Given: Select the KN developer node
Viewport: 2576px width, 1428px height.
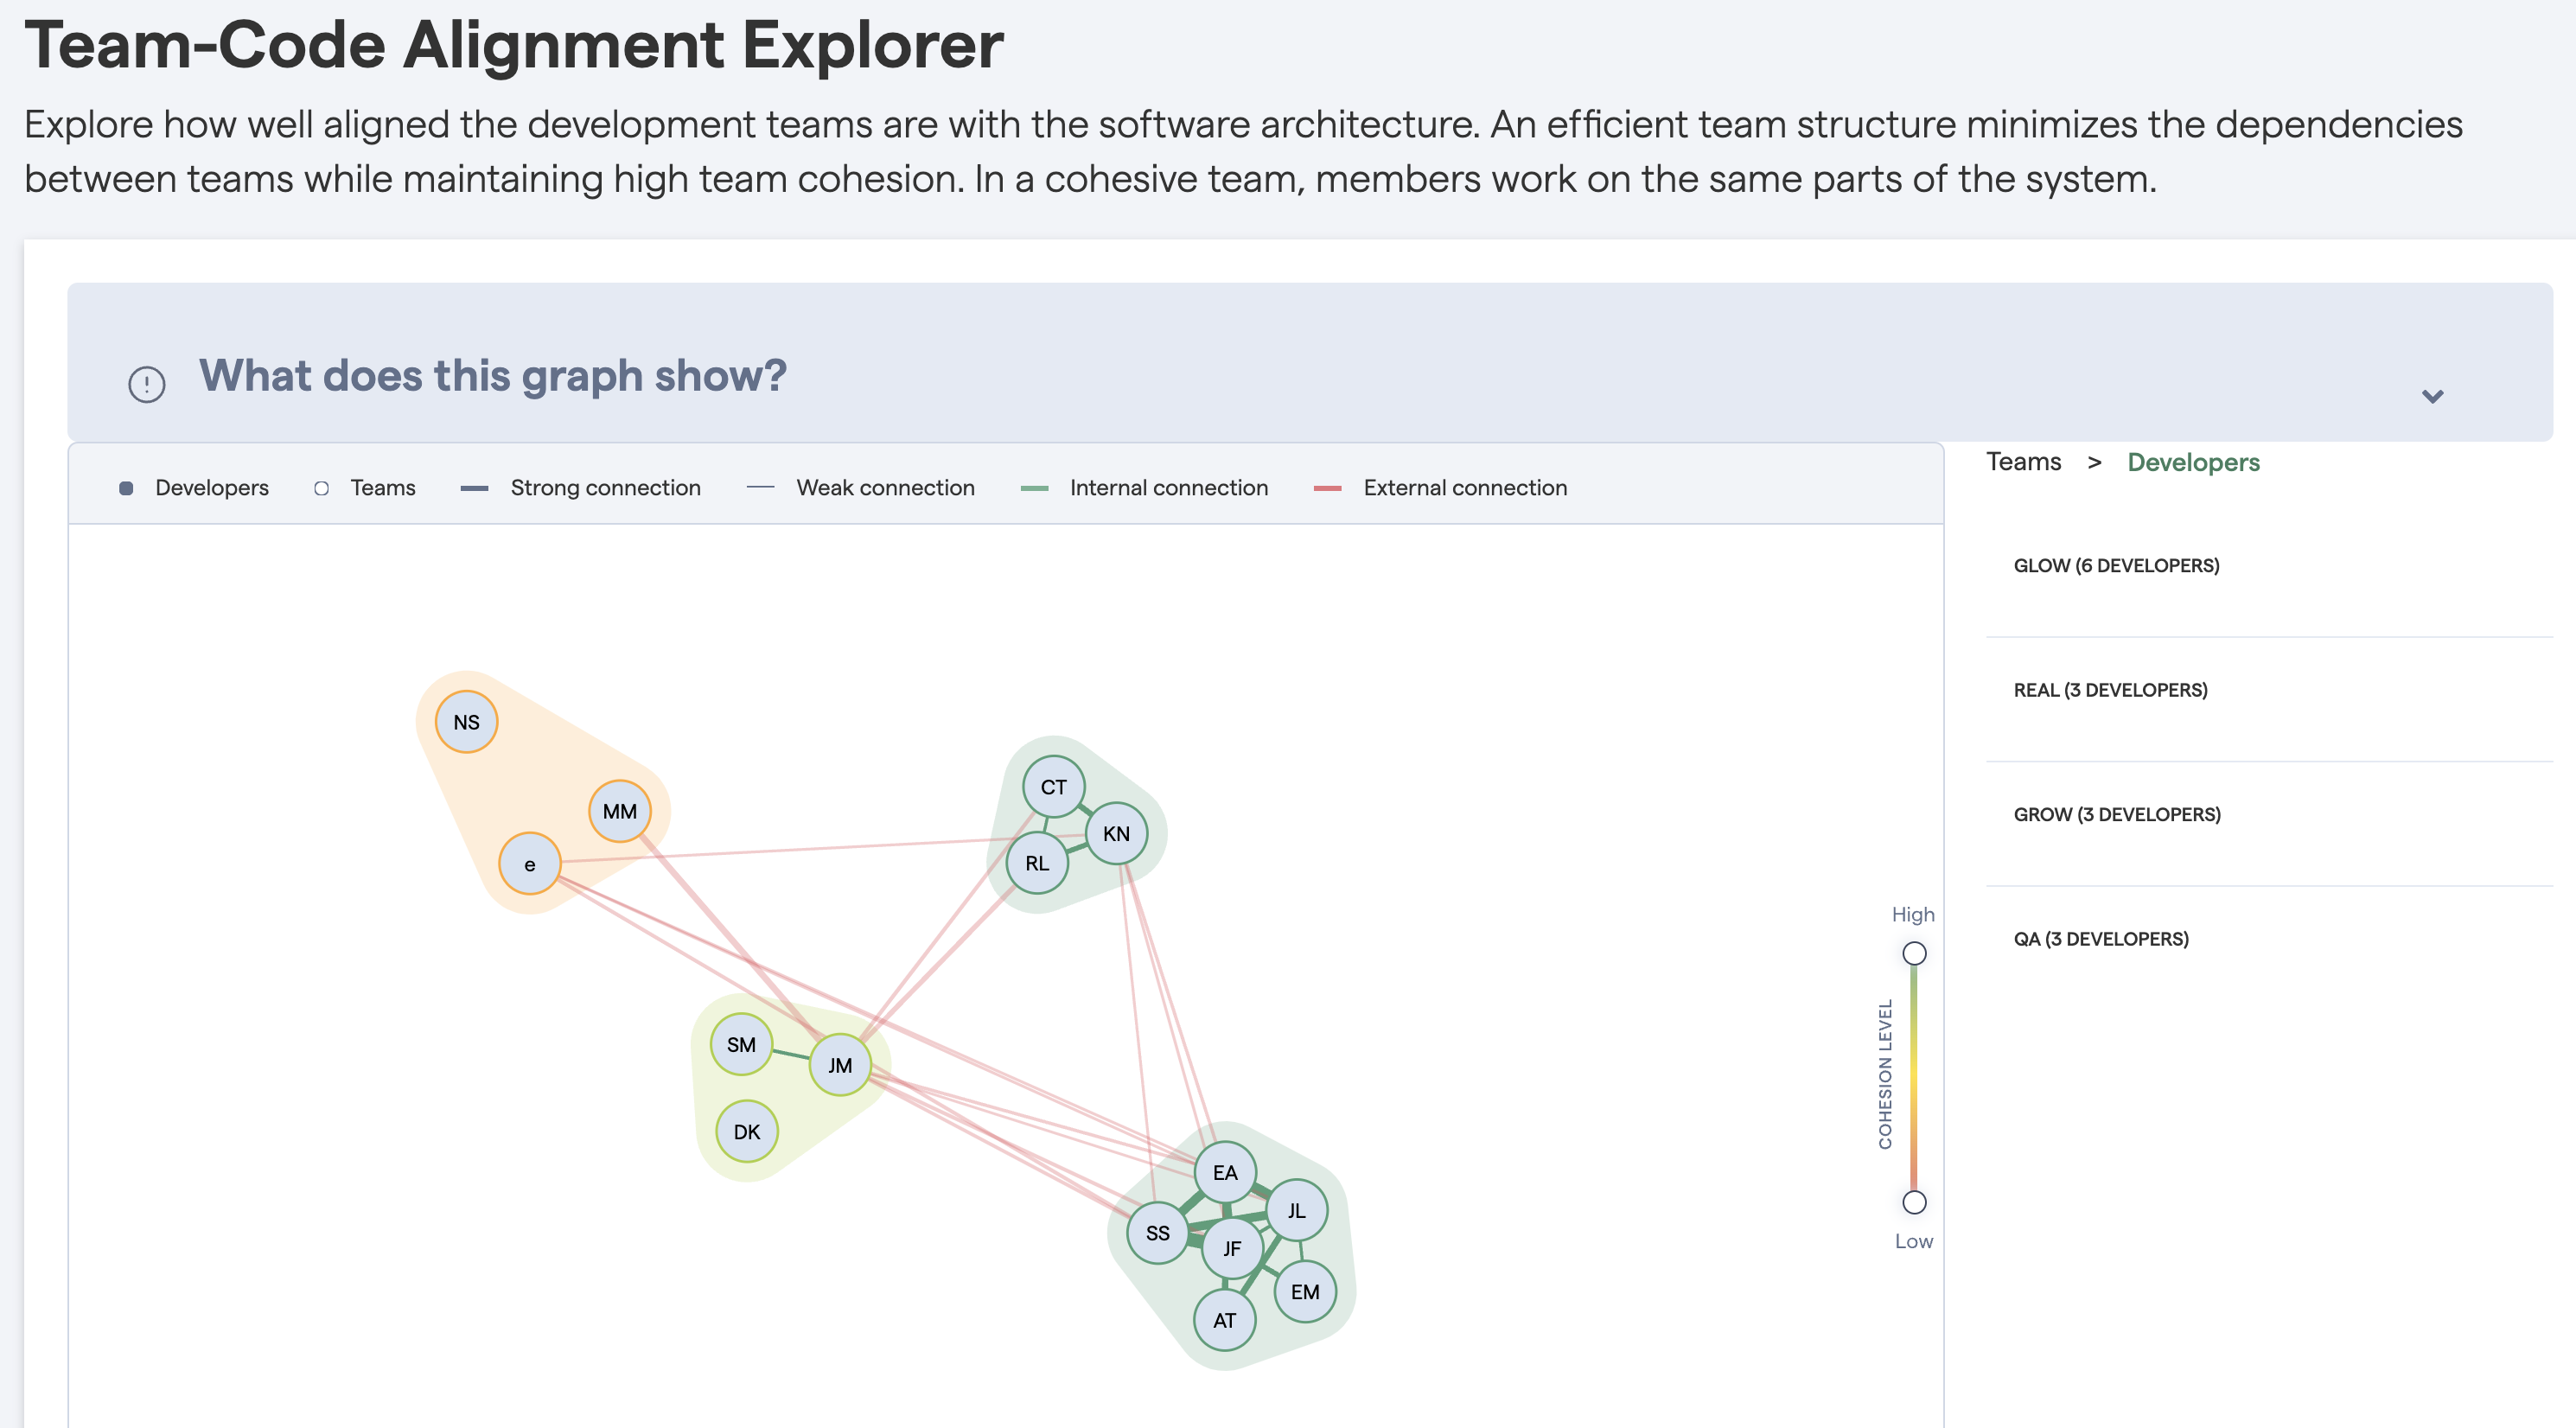Looking at the screenshot, I should pos(1116,832).
